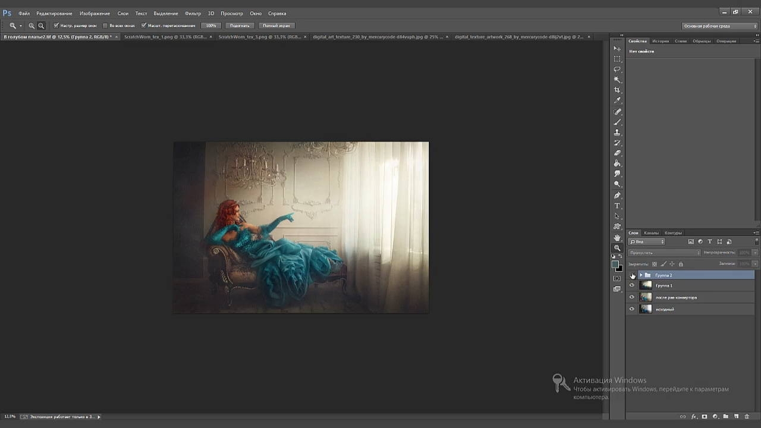Viewport: 761px width, 428px height.
Task: Choose zoom in mode in options bar
Action: pyautogui.click(x=32, y=26)
